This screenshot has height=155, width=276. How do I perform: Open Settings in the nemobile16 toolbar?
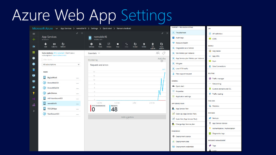tap(91, 45)
